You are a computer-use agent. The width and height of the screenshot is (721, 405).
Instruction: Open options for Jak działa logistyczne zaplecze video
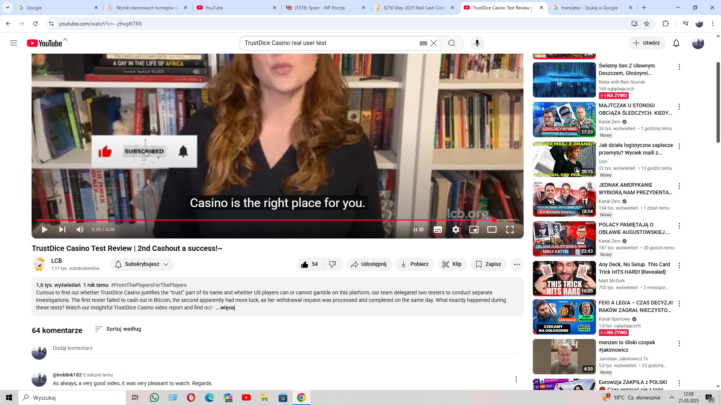(679, 146)
